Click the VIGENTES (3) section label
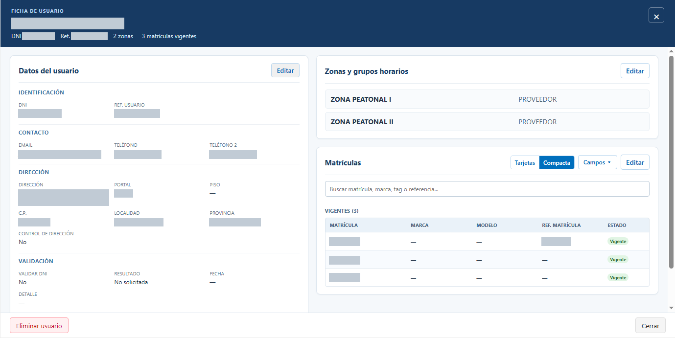The image size is (675, 338). pyautogui.click(x=342, y=211)
